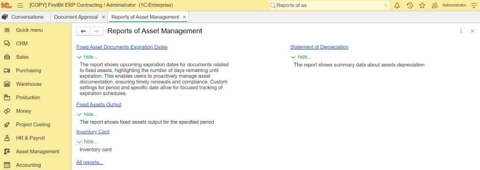Click the Purchasing truck icon
The image size is (480, 170).
(x=7, y=71)
